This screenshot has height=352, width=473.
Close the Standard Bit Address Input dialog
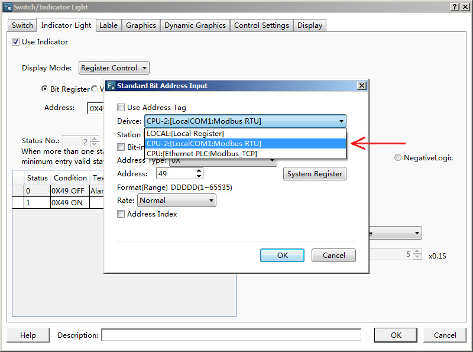click(x=362, y=86)
